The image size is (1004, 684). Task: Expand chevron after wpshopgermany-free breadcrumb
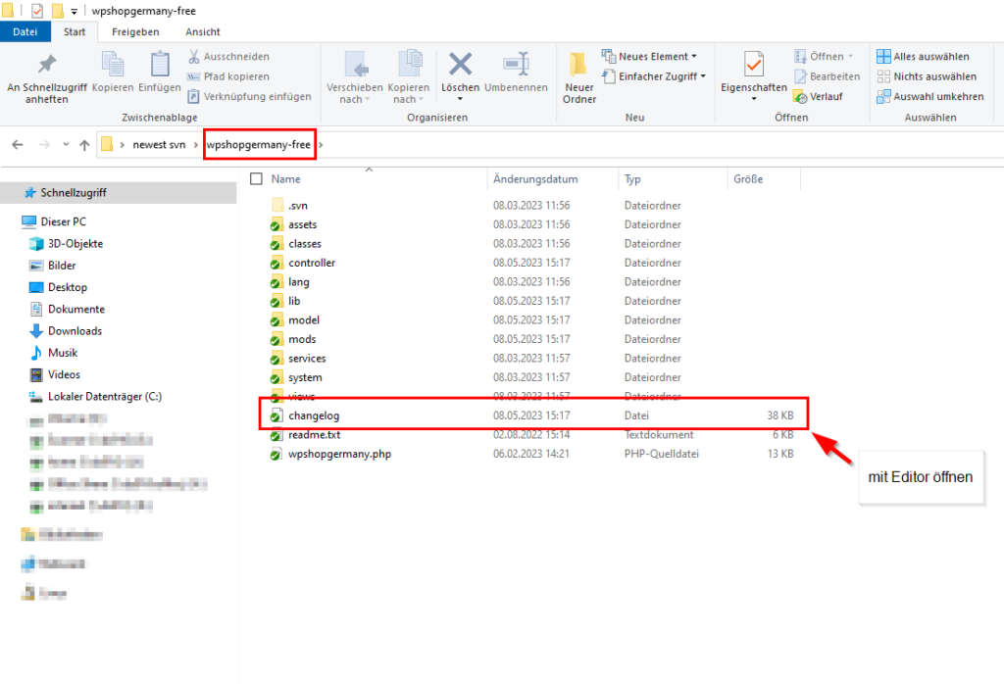321,145
